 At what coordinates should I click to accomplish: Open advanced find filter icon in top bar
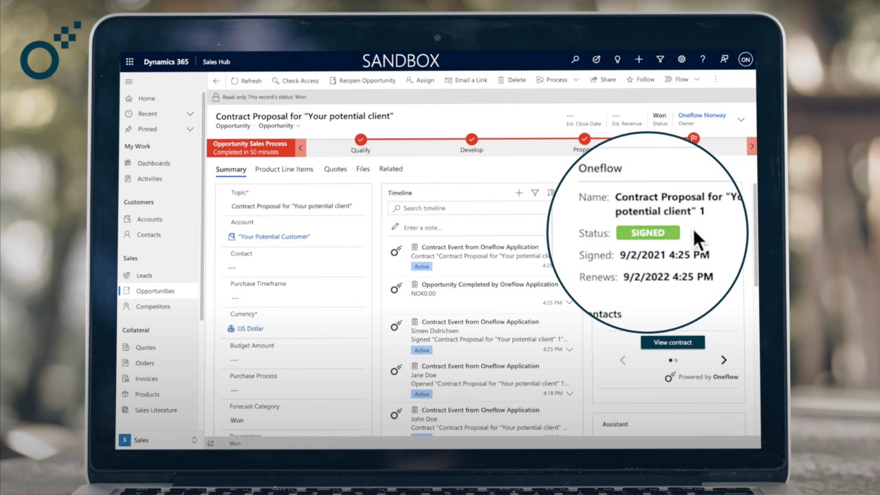pos(660,60)
